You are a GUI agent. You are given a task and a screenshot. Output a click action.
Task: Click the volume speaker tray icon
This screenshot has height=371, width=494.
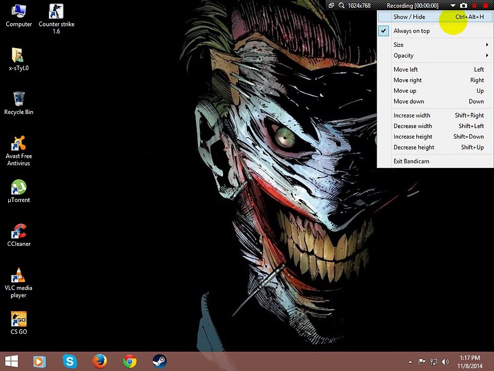(445, 362)
